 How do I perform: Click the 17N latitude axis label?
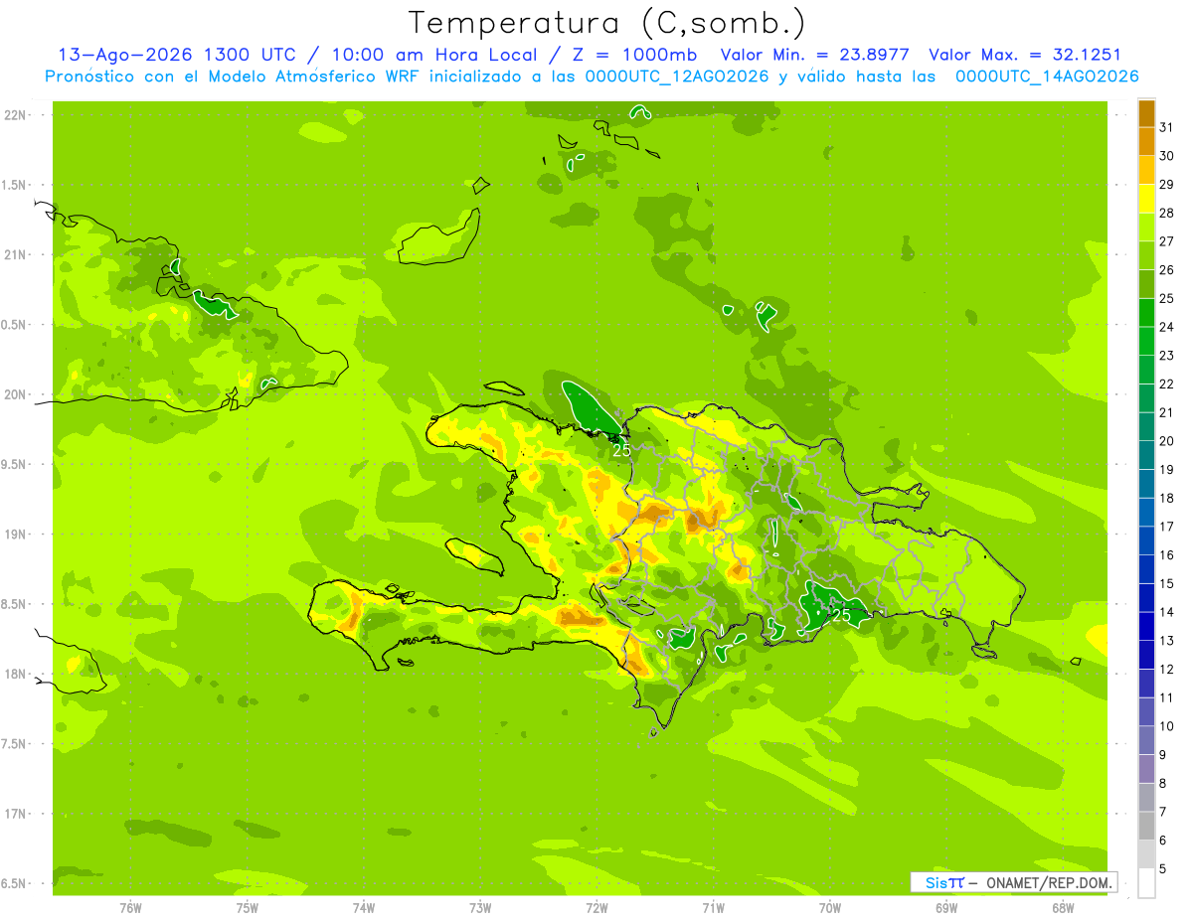(16, 814)
